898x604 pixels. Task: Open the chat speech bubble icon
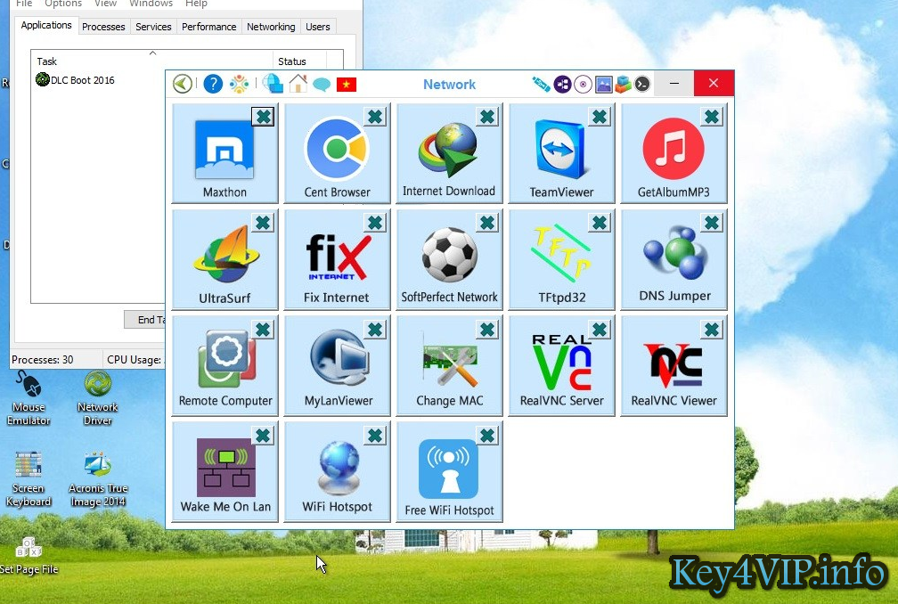click(x=322, y=85)
